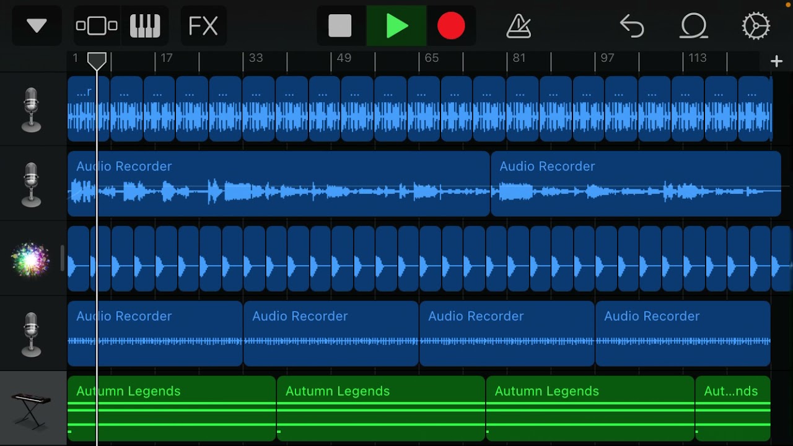Tap bar 81 on the ruler

[x=519, y=58]
